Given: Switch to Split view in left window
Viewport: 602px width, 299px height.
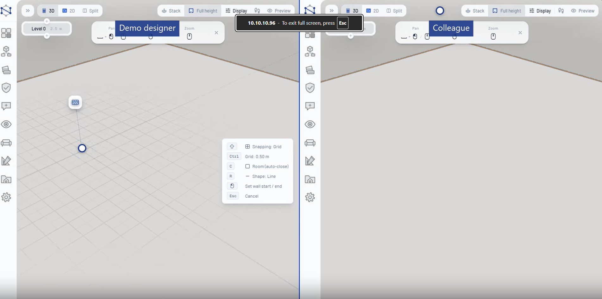Looking at the screenshot, I should point(91,11).
